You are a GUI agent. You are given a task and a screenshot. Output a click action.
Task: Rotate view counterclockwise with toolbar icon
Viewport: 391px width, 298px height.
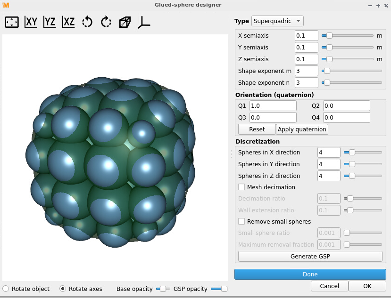[x=87, y=22]
